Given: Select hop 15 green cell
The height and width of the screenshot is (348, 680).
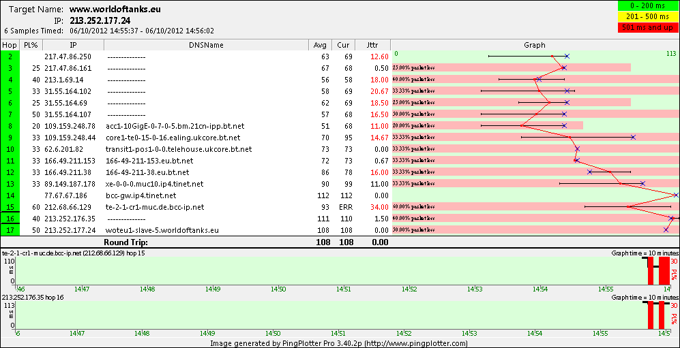Looking at the screenshot, I should click(x=9, y=207).
